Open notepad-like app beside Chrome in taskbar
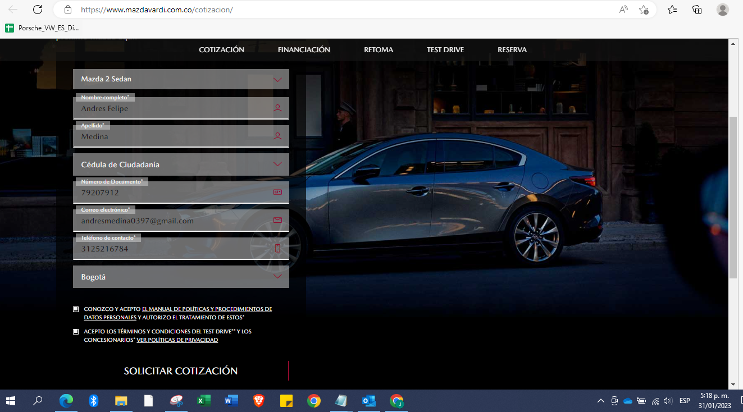This screenshot has width=743, height=412. pyautogui.click(x=341, y=401)
